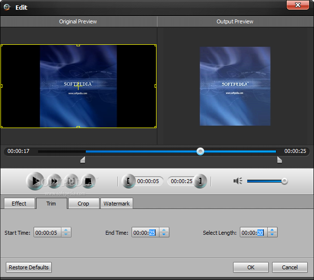This screenshot has height=280, width=314.
Task: Click the Original Preview header
Action: (78, 21)
